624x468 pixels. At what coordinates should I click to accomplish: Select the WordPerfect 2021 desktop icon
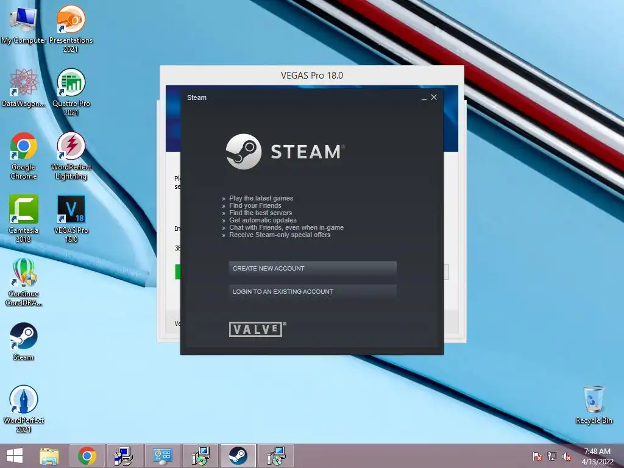pyautogui.click(x=24, y=409)
